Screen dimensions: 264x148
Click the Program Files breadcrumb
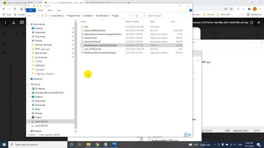pos(74,16)
